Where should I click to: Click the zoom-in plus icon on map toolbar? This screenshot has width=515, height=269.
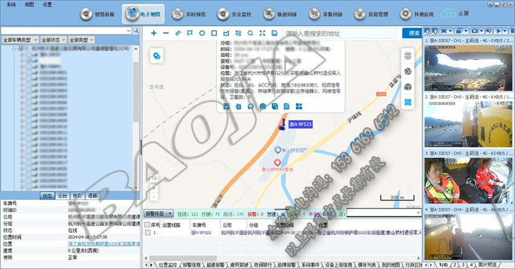tap(153, 33)
